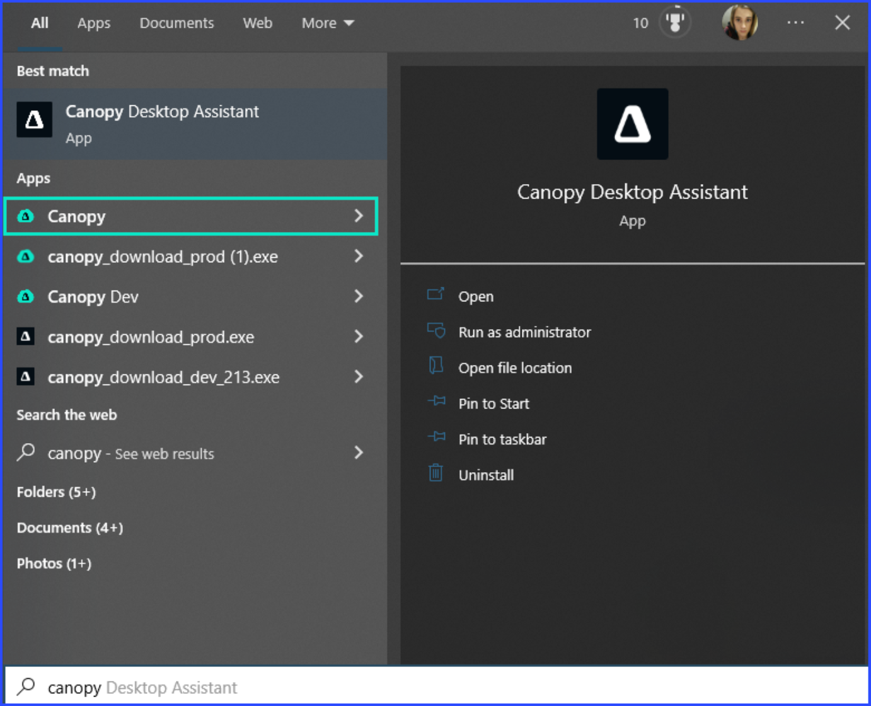Open the three-dot options menu
871x706 pixels.
click(x=795, y=23)
